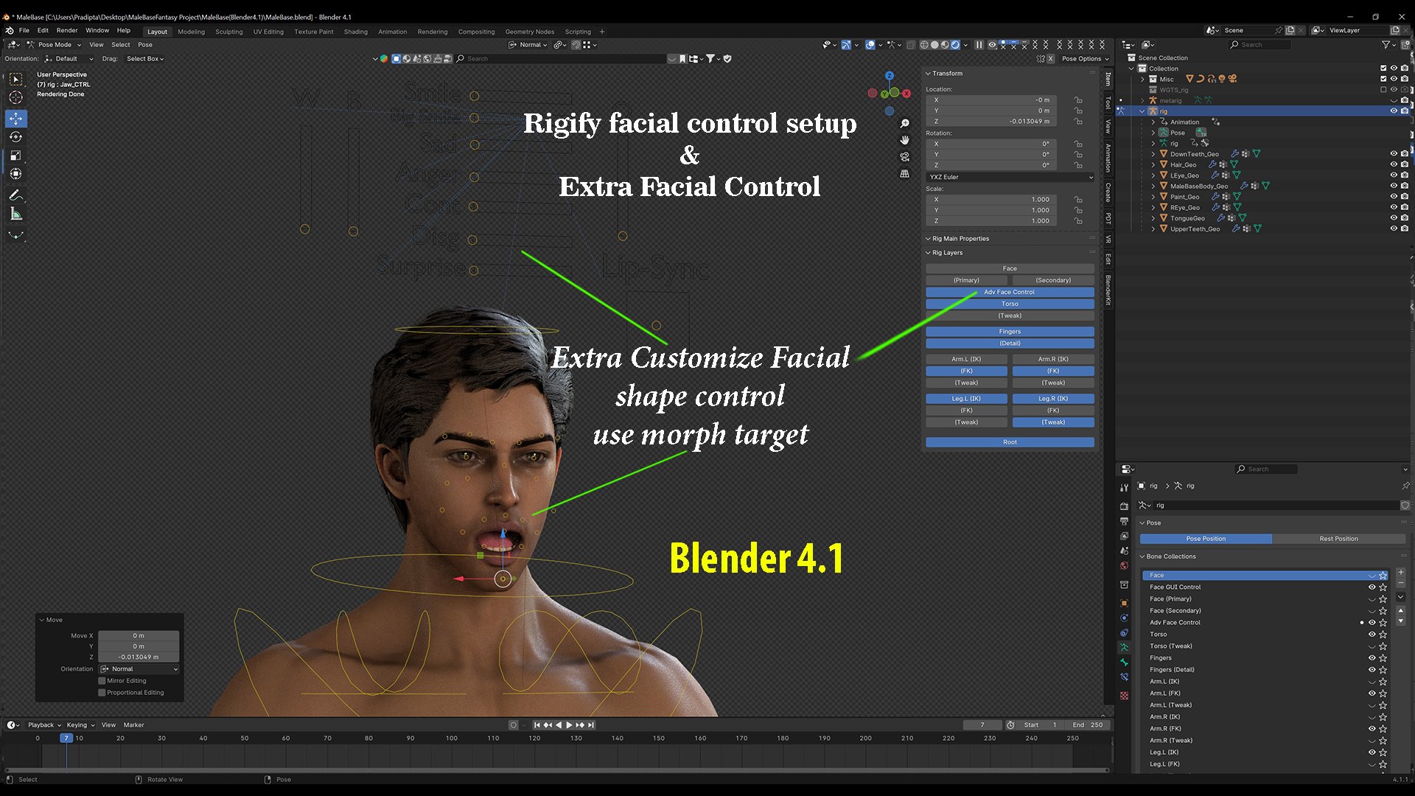Open Object Data armature properties tab

[x=1124, y=647]
